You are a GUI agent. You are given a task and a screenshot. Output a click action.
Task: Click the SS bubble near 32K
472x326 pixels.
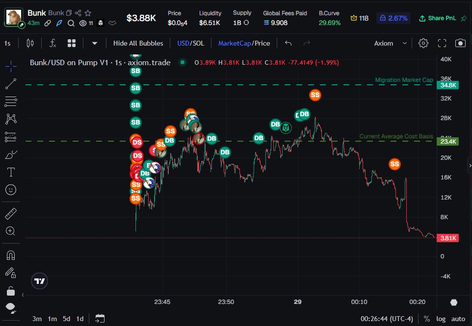[315, 95]
